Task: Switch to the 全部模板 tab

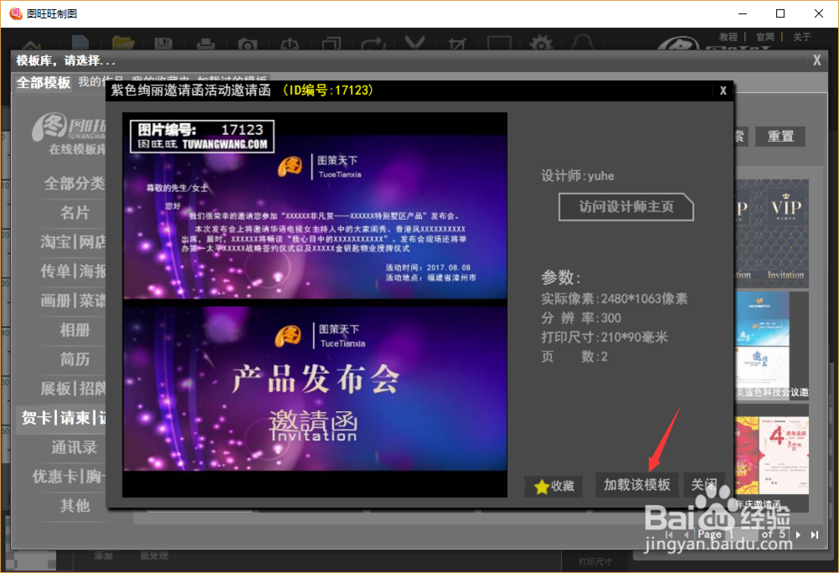Action: tap(43, 83)
